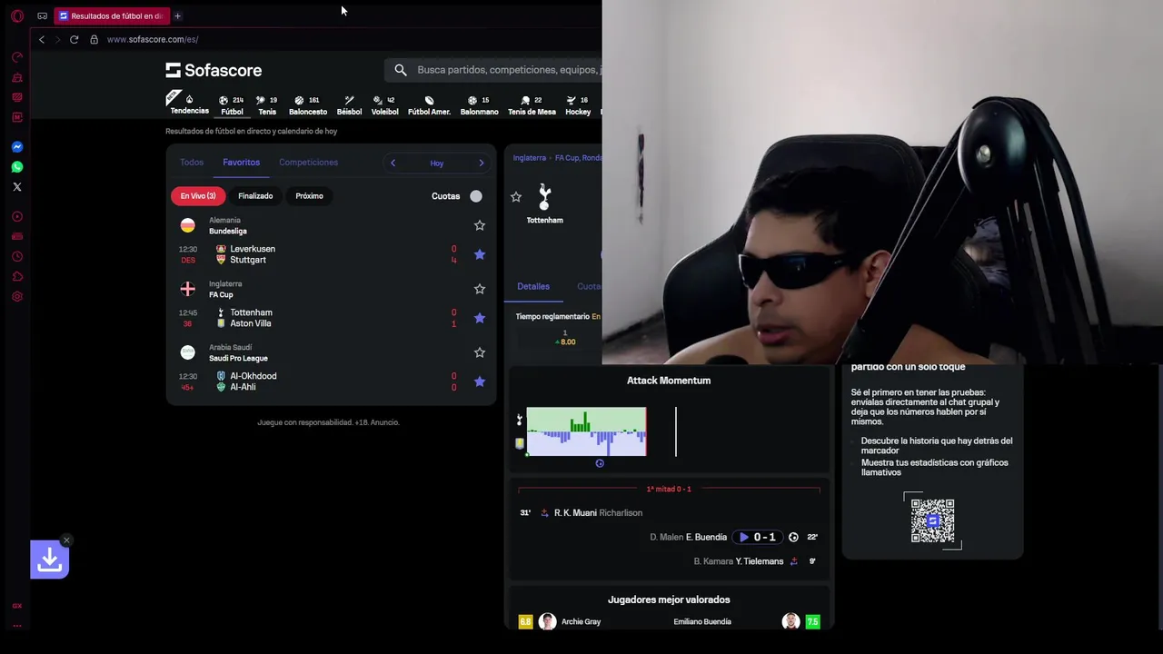Open the Hoy date picker
The image size is (1163, 654).
(x=437, y=163)
